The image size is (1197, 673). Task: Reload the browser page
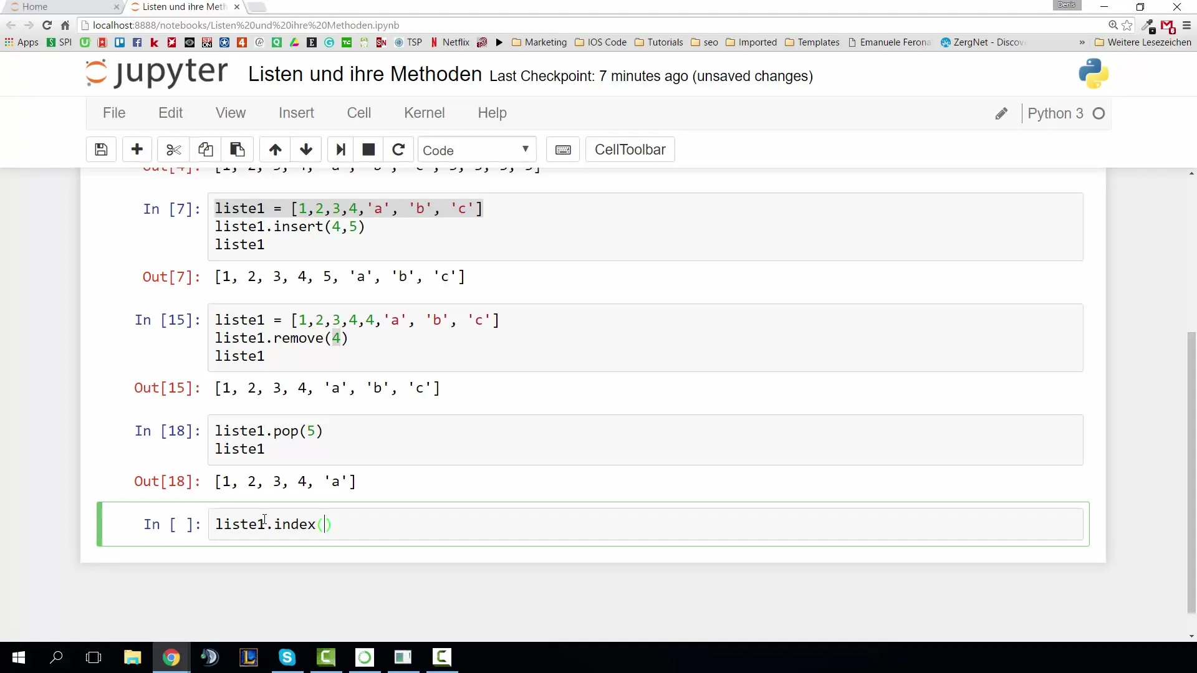click(x=47, y=25)
